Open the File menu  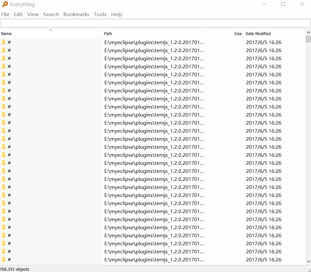[x=5, y=14]
